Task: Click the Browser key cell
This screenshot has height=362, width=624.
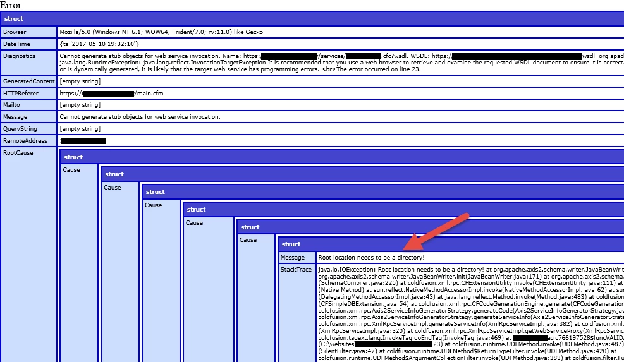Action: tap(29, 32)
